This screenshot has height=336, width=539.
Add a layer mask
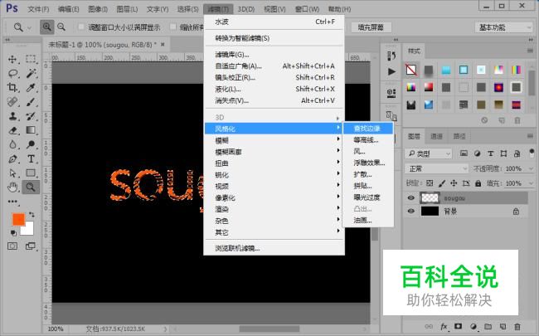(x=459, y=326)
